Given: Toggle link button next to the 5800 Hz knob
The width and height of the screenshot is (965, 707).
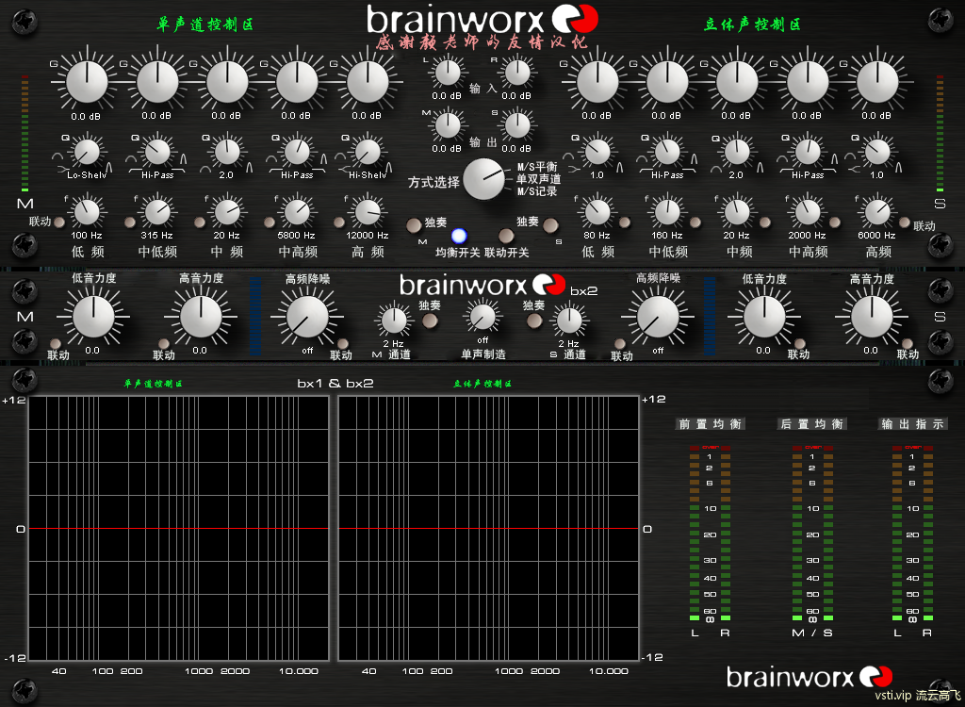Looking at the screenshot, I should (270, 222).
